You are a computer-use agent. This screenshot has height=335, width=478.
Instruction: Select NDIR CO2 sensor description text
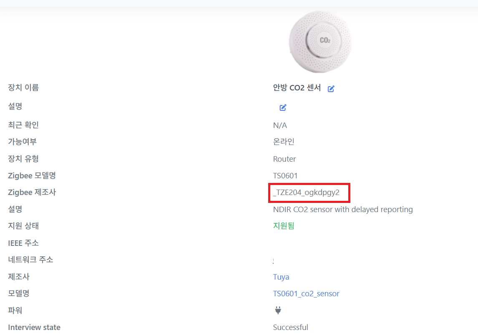pos(342,210)
